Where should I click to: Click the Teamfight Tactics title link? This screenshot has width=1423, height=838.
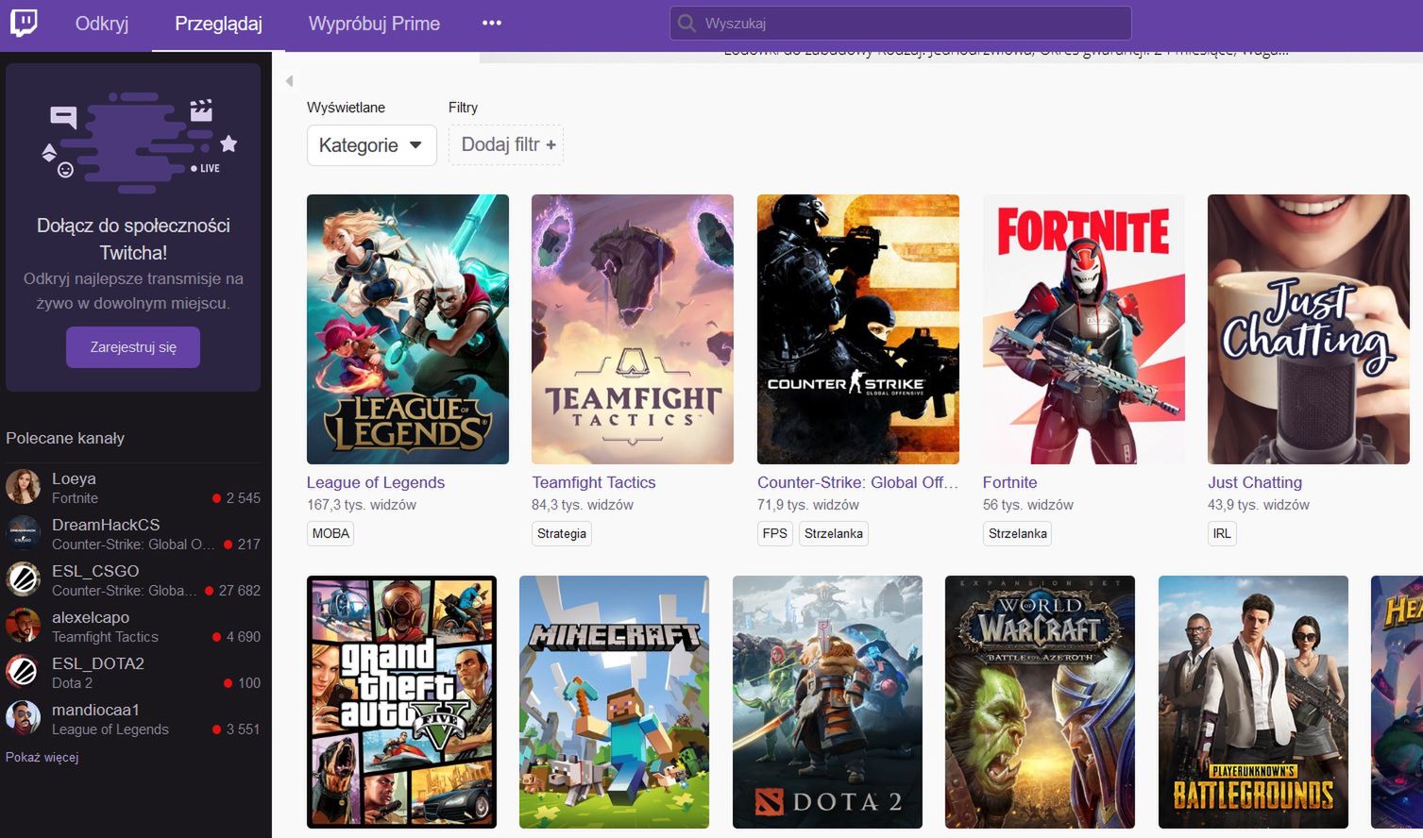[594, 482]
